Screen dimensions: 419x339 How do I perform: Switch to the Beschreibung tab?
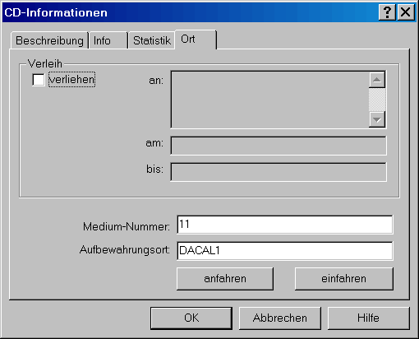pos(49,40)
